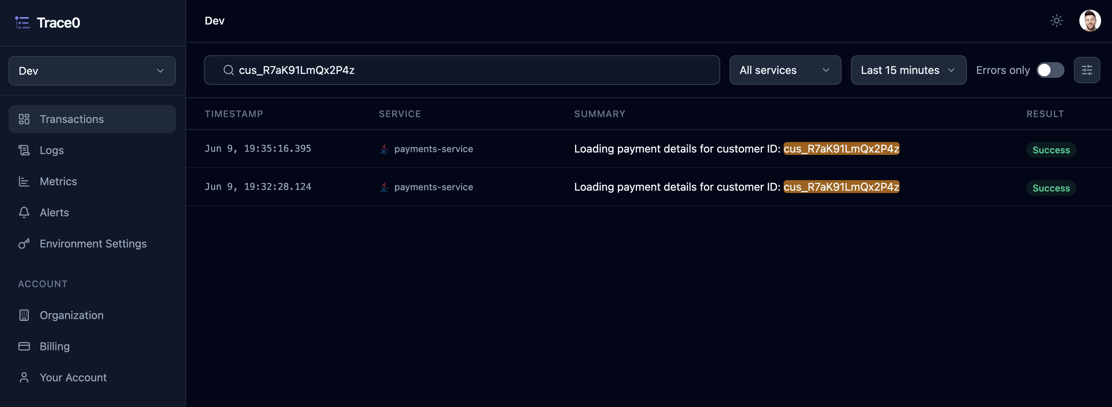Click the TIMESTAMP column header
The image size is (1112, 407).
click(233, 114)
